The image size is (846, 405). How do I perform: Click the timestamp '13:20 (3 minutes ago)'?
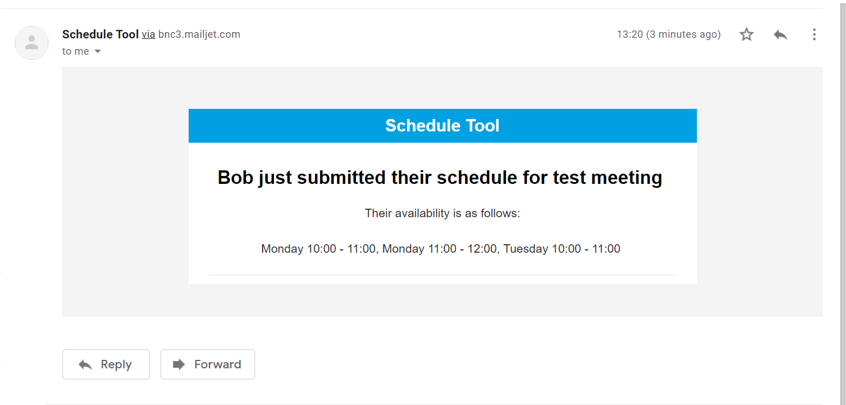click(669, 34)
